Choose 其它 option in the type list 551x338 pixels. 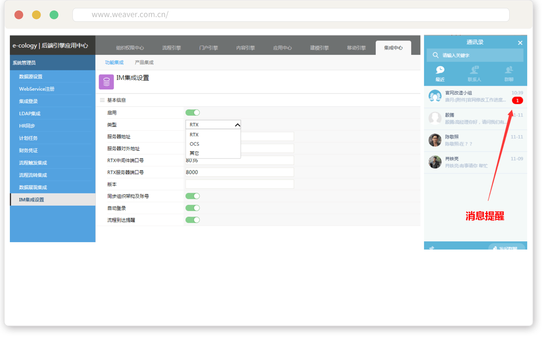click(x=194, y=153)
